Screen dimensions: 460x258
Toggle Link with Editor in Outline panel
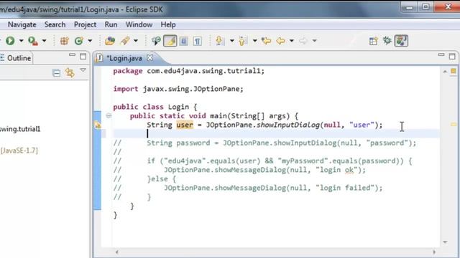click(70, 72)
